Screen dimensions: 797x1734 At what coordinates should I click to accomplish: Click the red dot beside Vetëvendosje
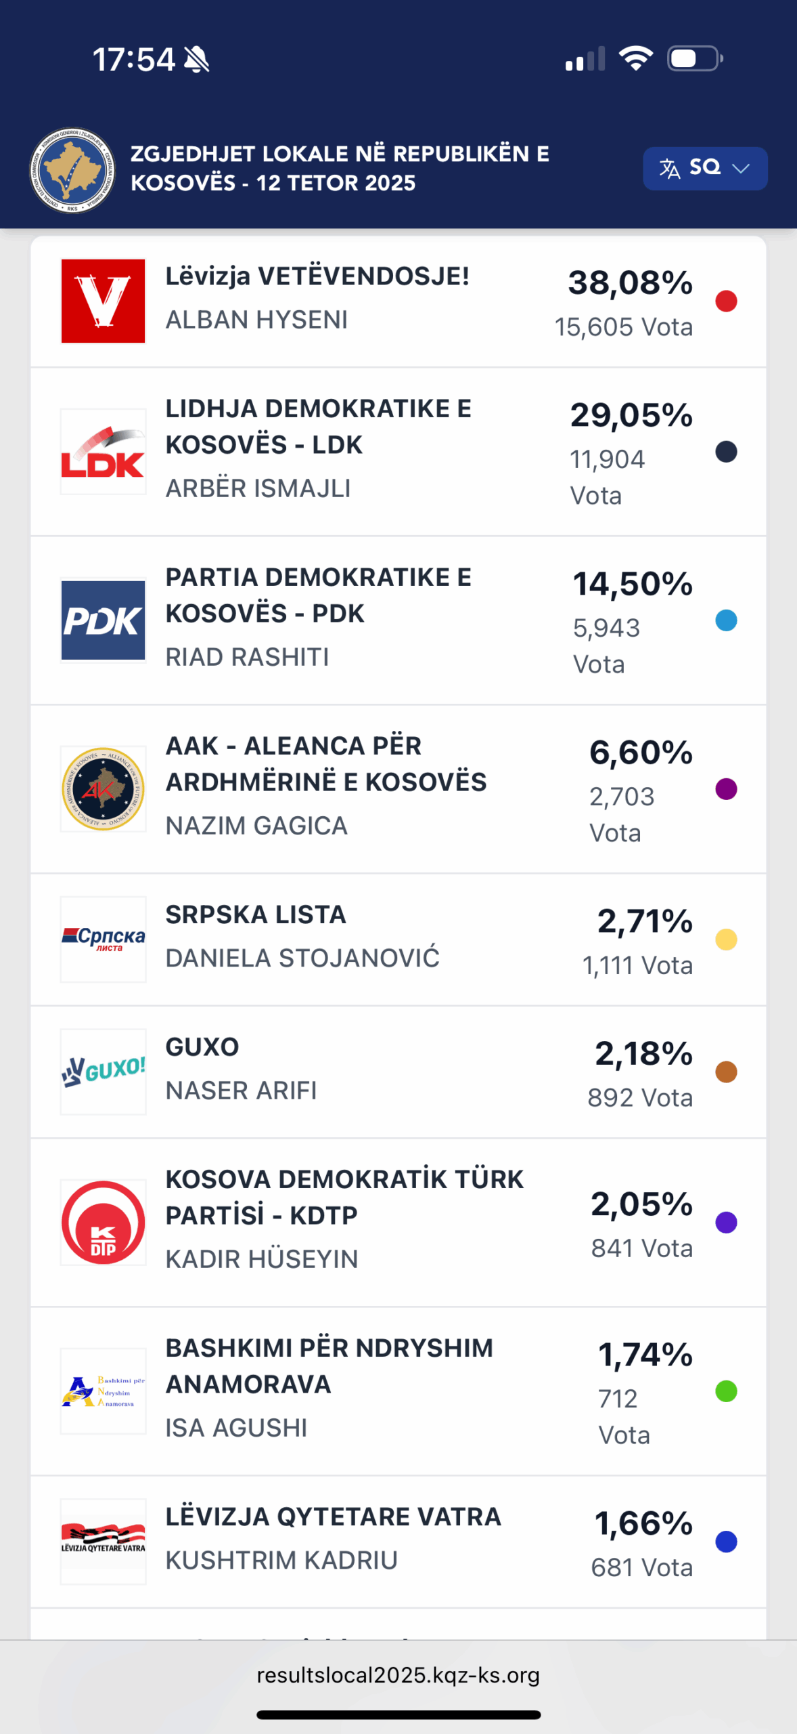click(x=726, y=301)
